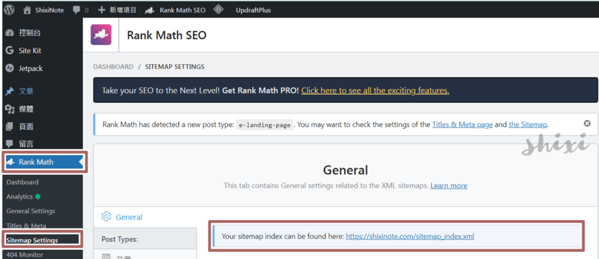The height and width of the screenshot is (259, 599).
Task: Open Jetpack menu label
Action: pyautogui.click(x=30, y=68)
